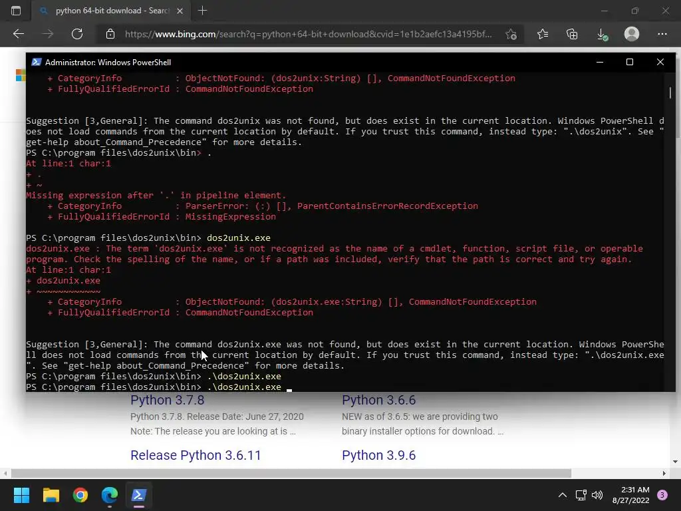Open Collections in Edge
Image resolution: width=681 pixels, height=511 pixels.
[572, 34]
